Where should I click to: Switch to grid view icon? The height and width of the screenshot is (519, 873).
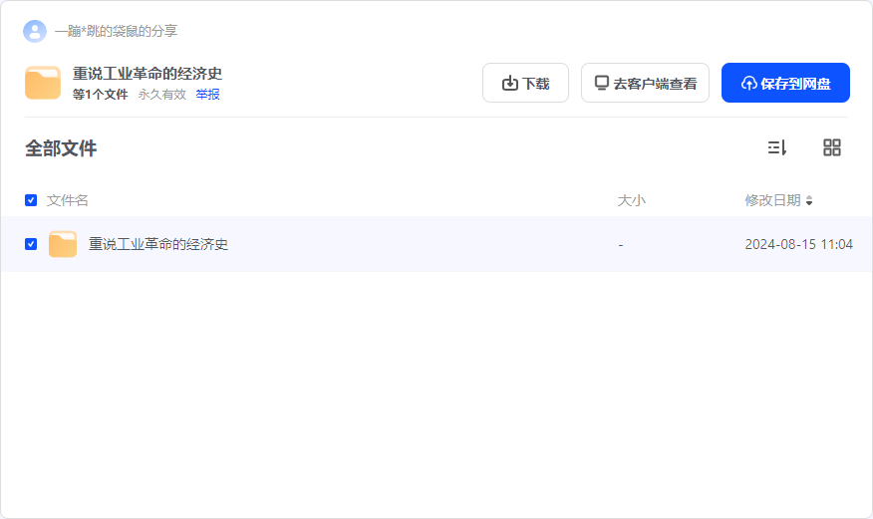tap(832, 147)
